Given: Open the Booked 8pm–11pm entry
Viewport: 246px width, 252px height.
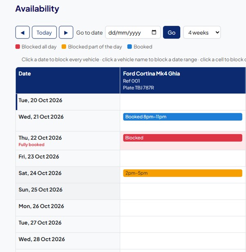Looking at the screenshot, I should (x=183, y=117).
